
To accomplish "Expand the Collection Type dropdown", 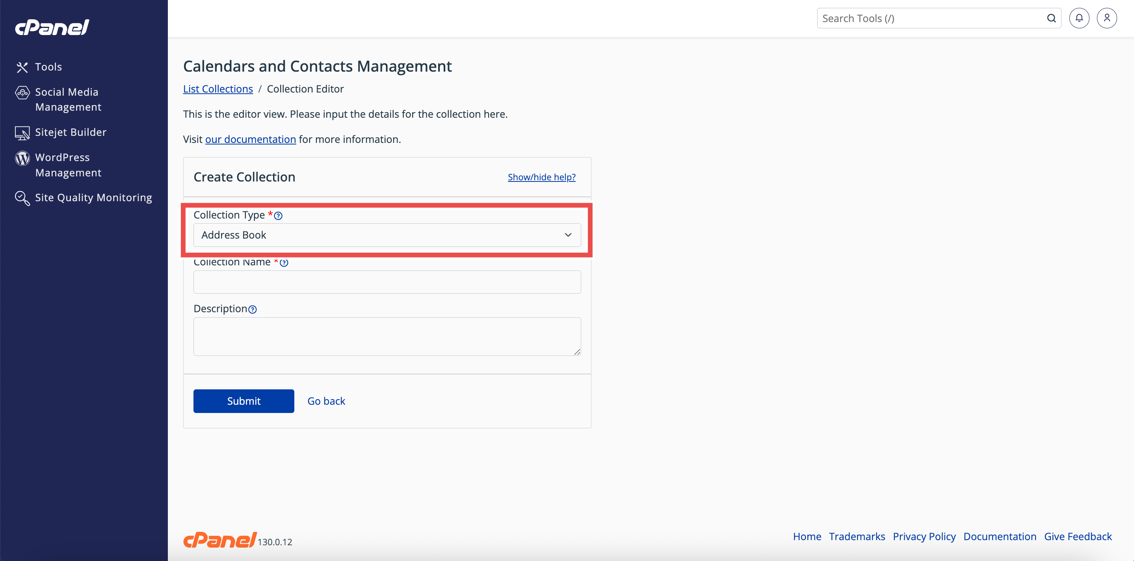I will pos(387,235).
